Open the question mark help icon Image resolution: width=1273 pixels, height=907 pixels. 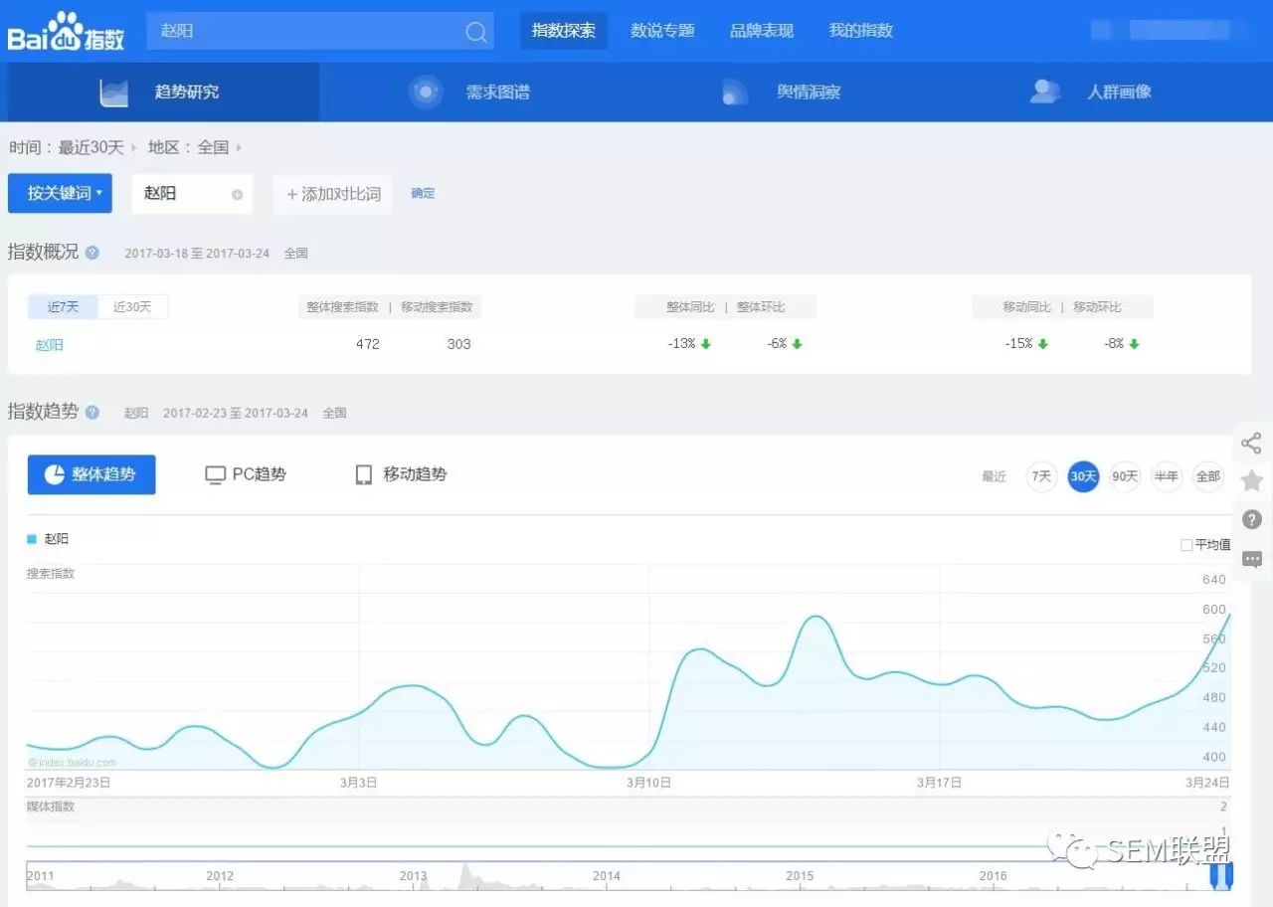(x=1252, y=519)
